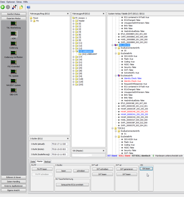Screen dimensions: 184x197
Task: Click the I-Stufen schreiben button
Action: click(x=81, y=171)
